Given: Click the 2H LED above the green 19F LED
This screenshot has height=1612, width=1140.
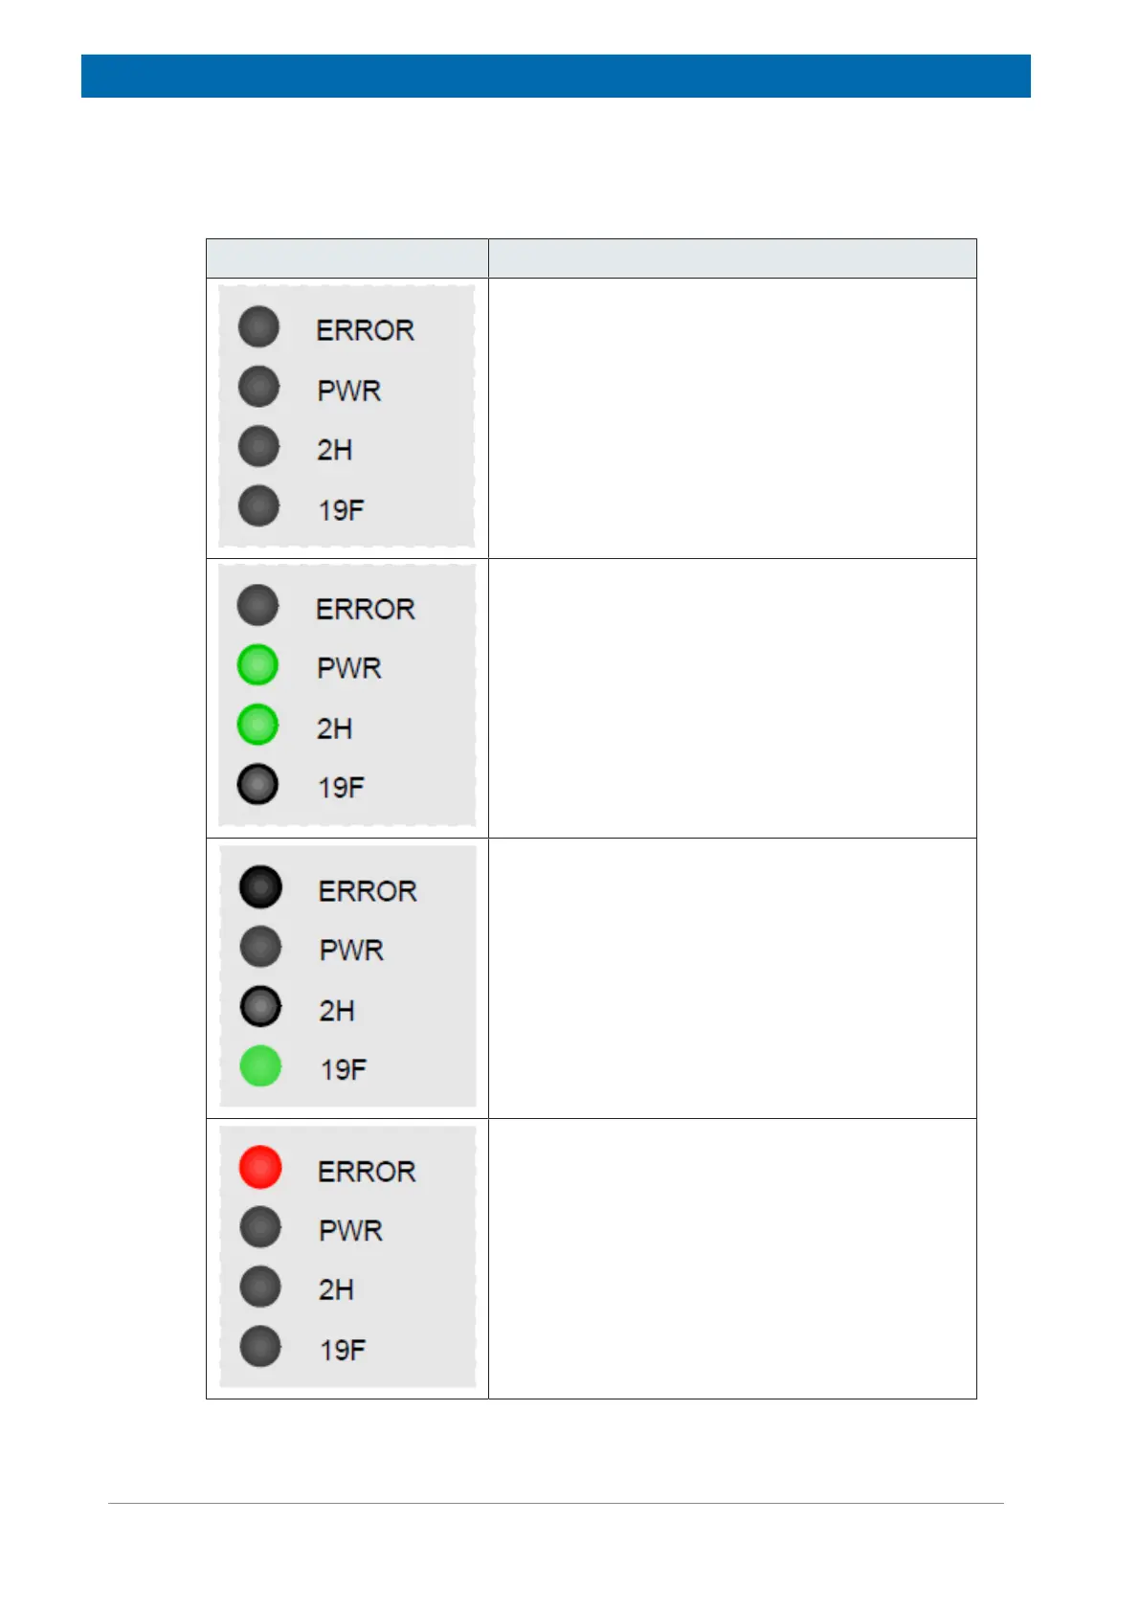Looking at the screenshot, I should [260, 1007].
